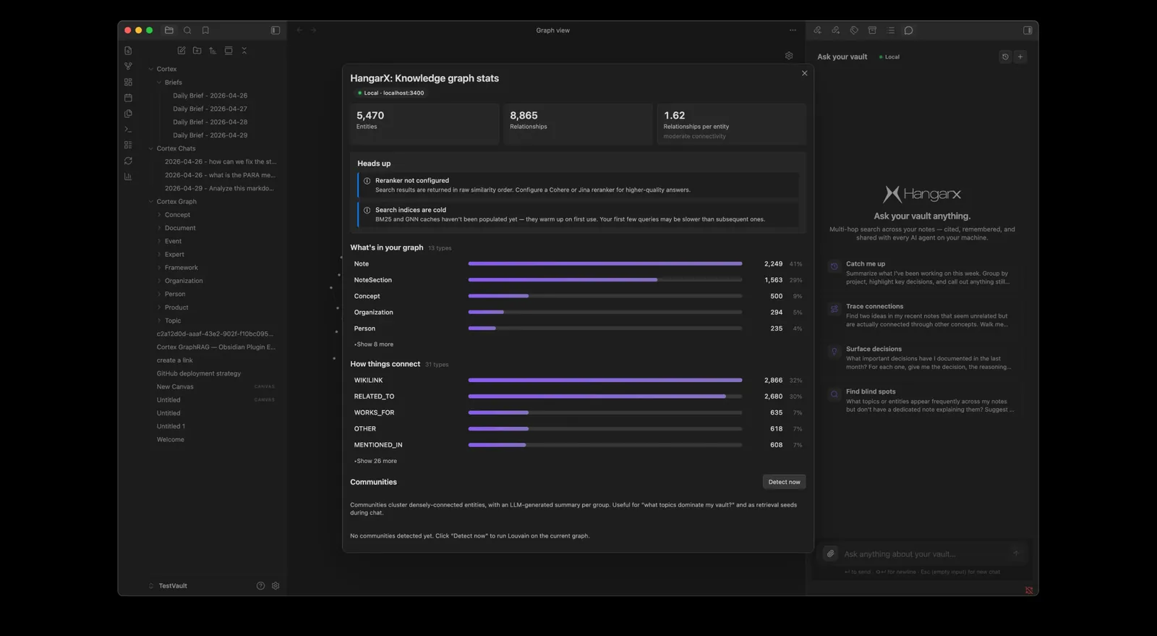Choose the Catch me up suggestion
This screenshot has width=1157, height=636.
(x=922, y=273)
